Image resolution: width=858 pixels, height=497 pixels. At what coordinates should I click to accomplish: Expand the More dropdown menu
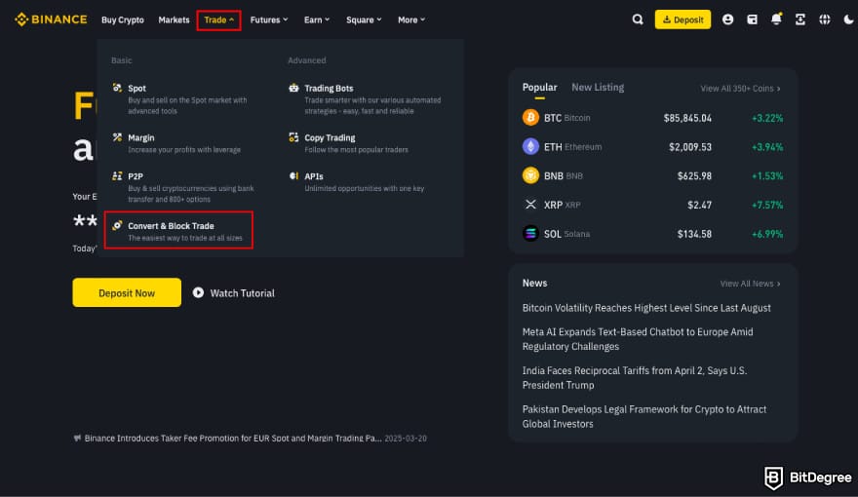coord(411,19)
